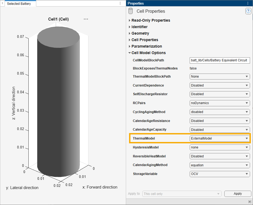Open the CalendarAgeResistance dropdown
Viewport: 253px width, 205px height.
point(220,121)
